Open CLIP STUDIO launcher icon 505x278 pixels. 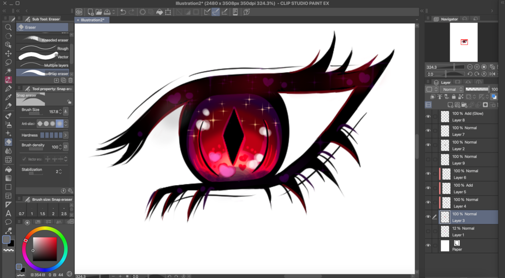tap(79, 12)
